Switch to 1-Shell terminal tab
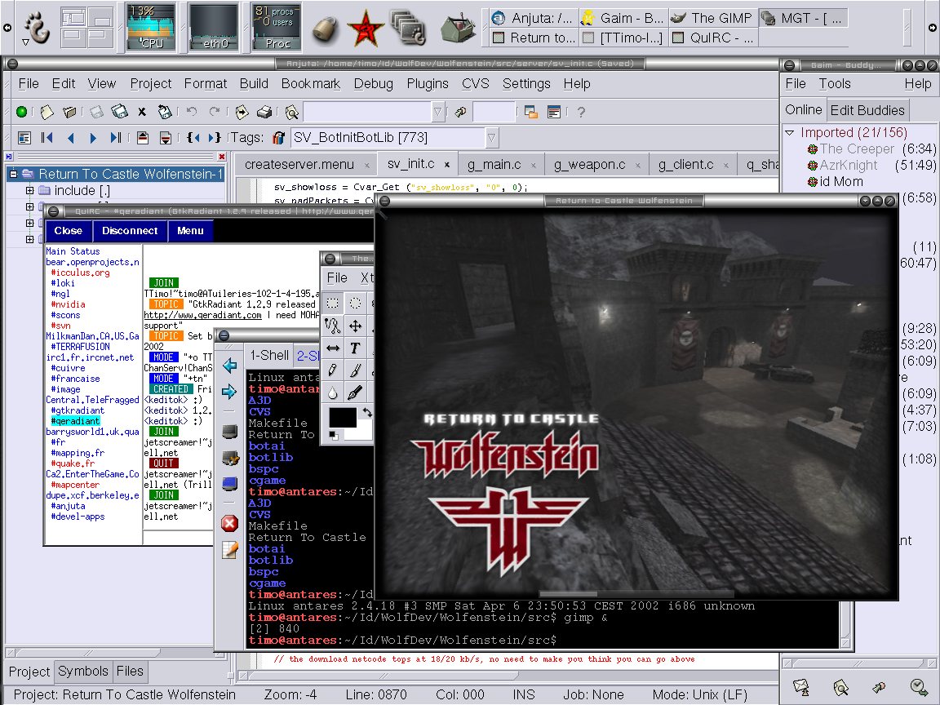Image resolution: width=940 pixels, height=705 pixels. [x=269, y=356]
